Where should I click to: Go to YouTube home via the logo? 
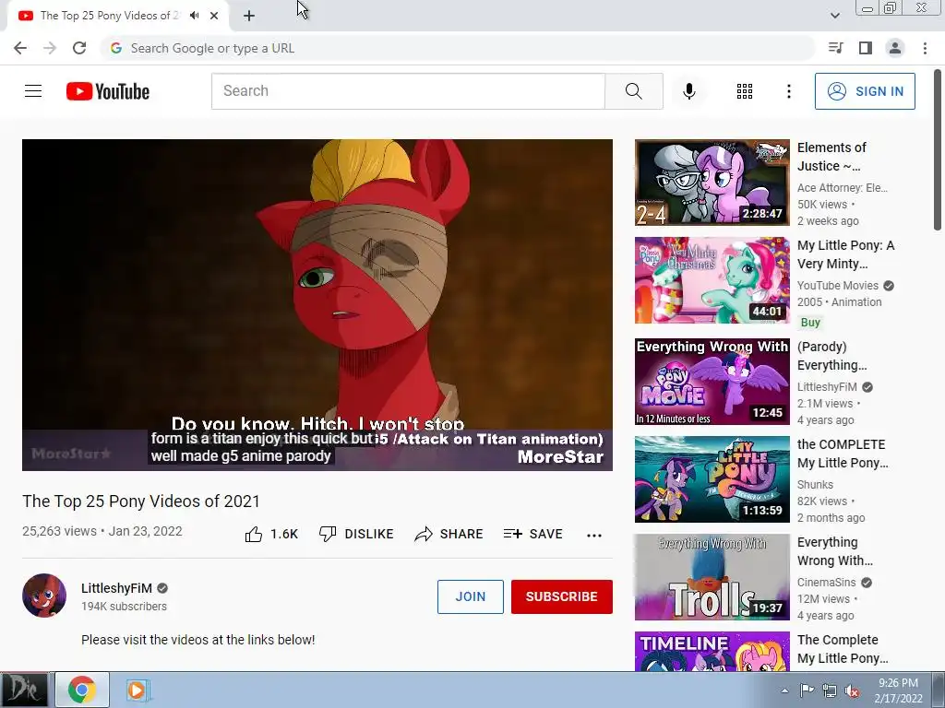pyautogui.click(x=108, y=91)
